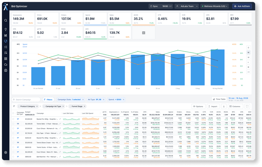
Task: Click the Import button
Action: tap(213, 106)
